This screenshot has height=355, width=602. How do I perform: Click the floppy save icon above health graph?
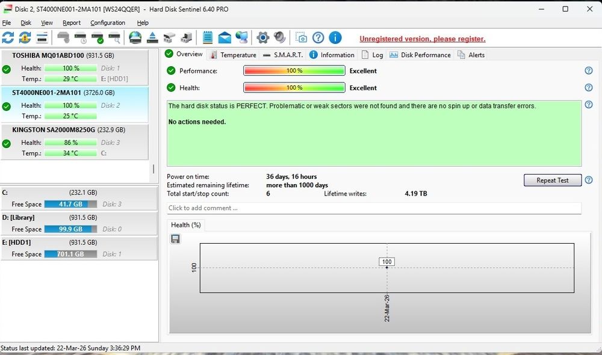pyautogui.click(x=175, y=239)
